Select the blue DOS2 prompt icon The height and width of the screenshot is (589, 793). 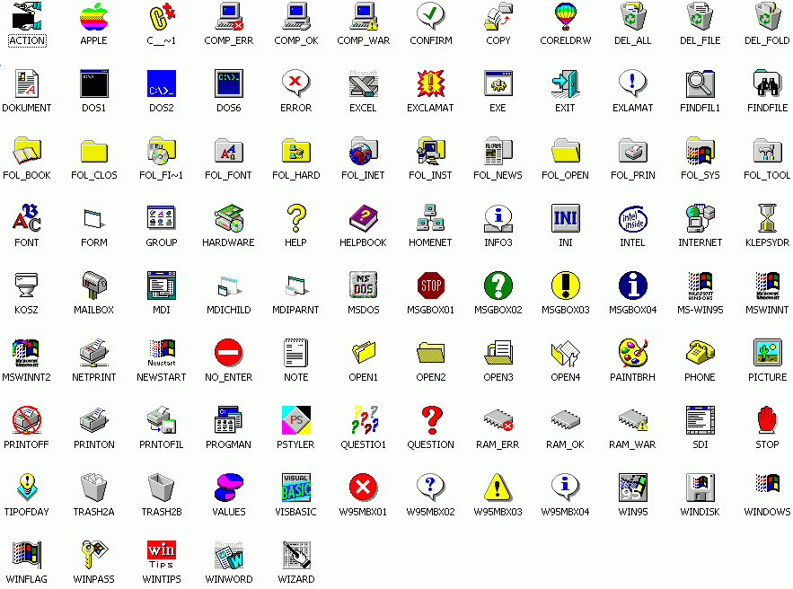coord(162,84)
